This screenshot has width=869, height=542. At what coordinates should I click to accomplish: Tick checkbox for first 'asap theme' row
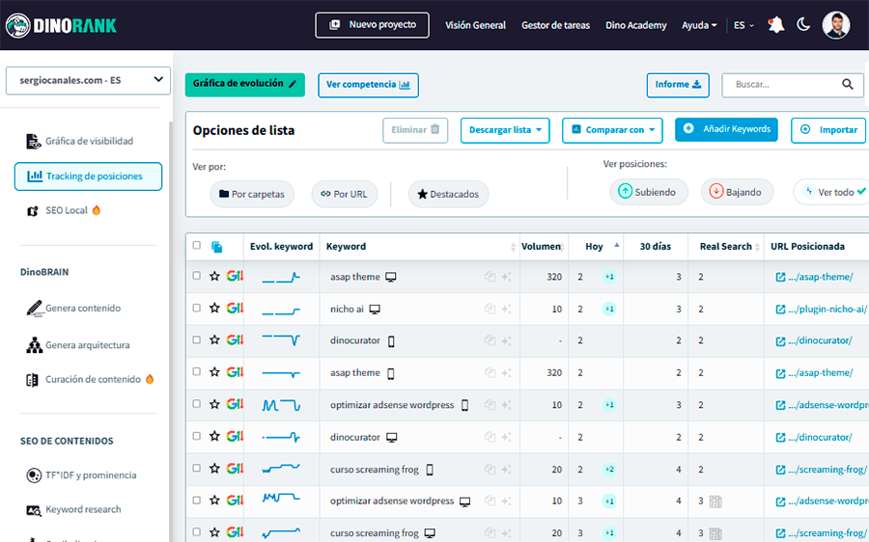coord(197,277)
